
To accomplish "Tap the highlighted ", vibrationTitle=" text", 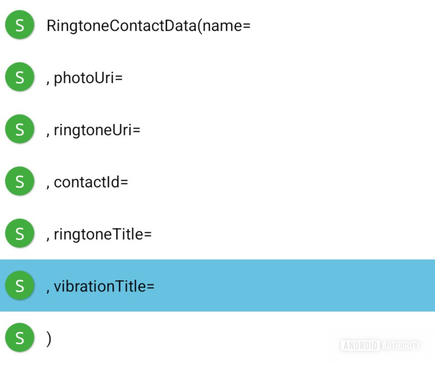I will click(x=100, y=286).
